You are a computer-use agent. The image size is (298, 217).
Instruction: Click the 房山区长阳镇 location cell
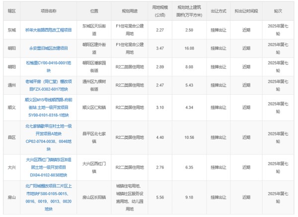point(94,197)
